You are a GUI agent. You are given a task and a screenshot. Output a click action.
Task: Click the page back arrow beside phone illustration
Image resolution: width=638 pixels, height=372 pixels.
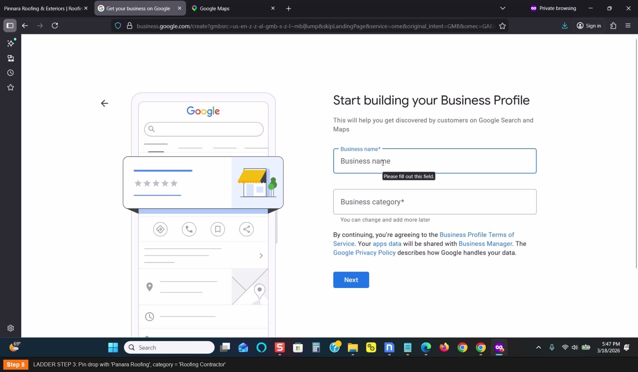[104, 103]
